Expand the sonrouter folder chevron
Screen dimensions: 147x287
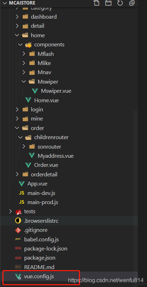(x=24, y=146)
